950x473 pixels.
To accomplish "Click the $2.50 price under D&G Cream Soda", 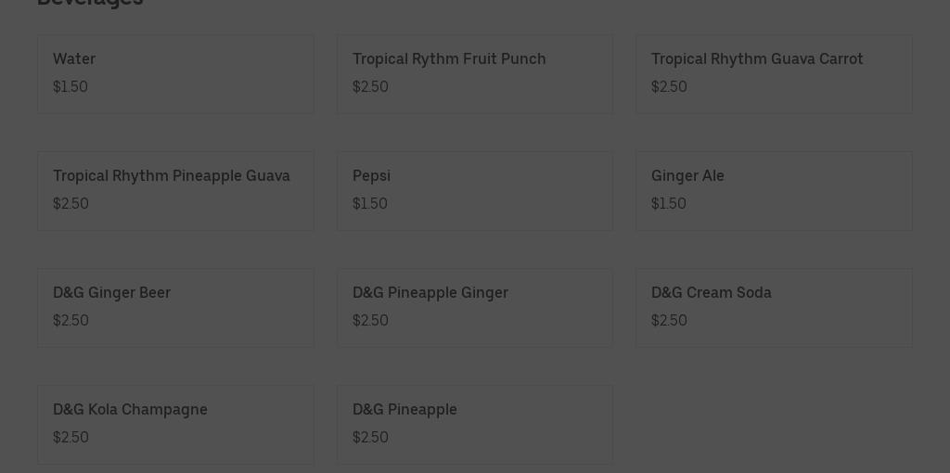I will tap(669, 321).
